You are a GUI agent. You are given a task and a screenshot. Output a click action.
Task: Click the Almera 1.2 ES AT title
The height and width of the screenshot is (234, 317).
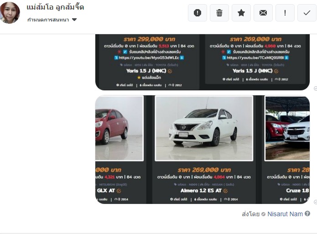201,191
